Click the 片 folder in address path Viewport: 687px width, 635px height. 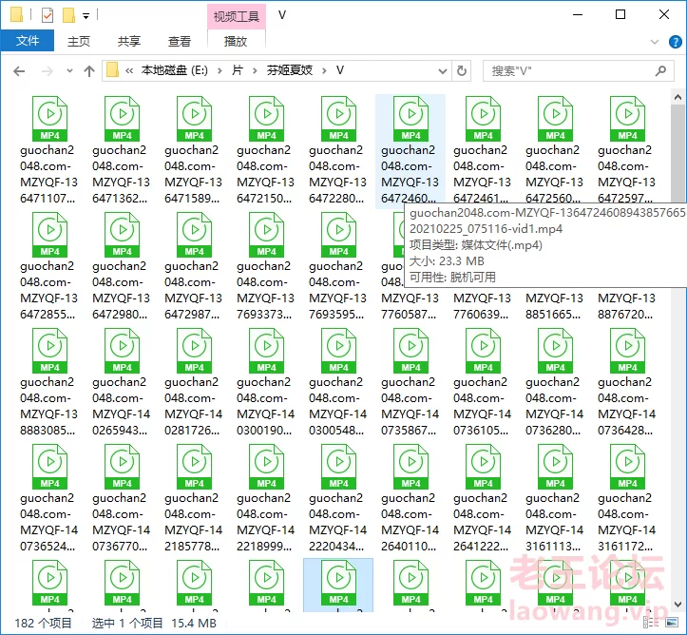(237, 70)
